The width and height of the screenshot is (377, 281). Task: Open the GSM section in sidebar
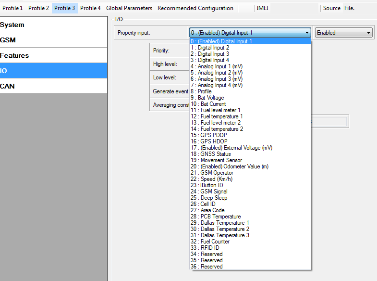coord(53,40)
